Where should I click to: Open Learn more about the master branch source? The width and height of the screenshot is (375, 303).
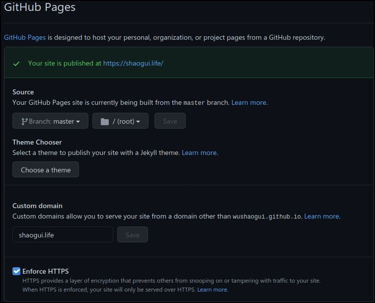tap(249, 102)
